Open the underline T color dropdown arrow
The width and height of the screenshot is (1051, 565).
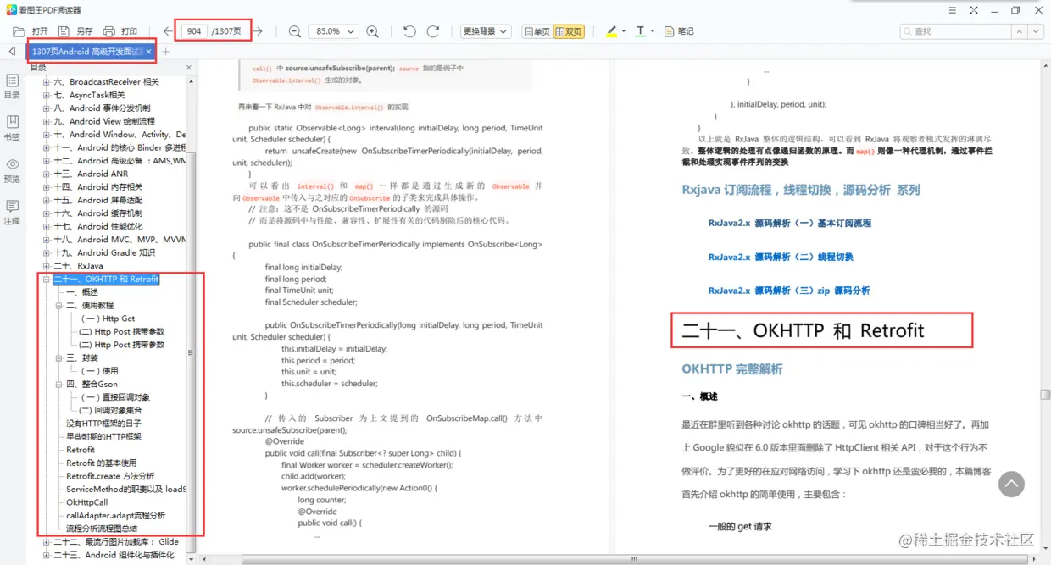pos(653,31)
